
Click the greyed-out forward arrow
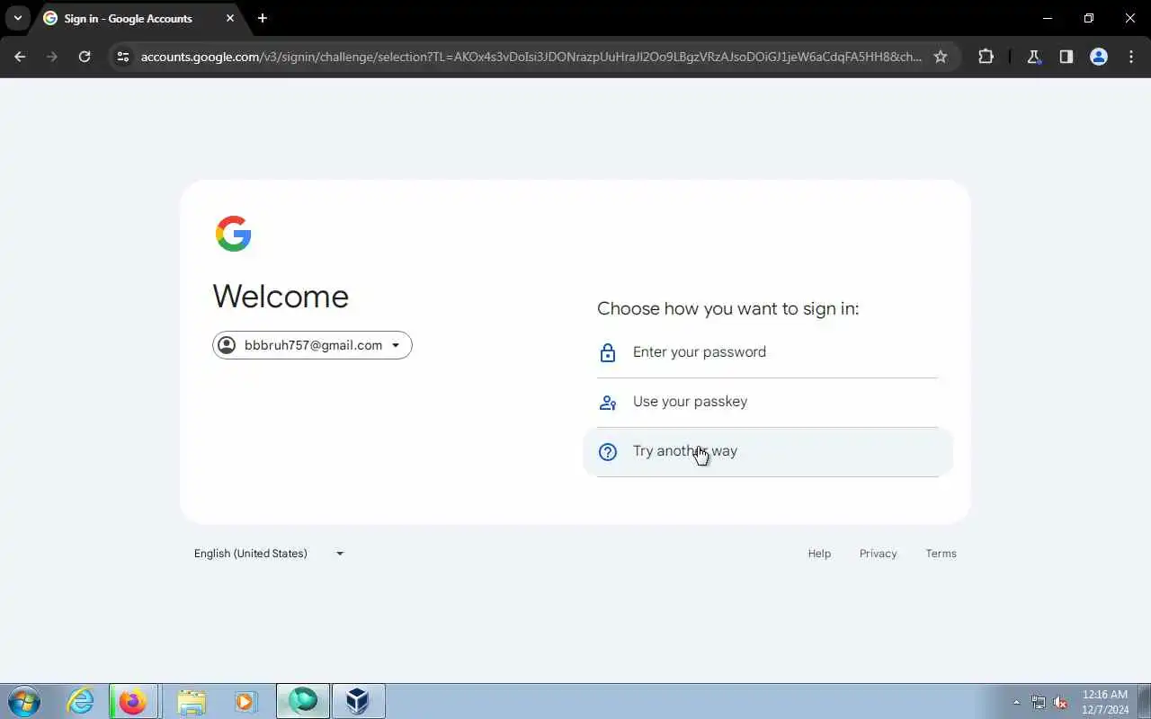52,57
